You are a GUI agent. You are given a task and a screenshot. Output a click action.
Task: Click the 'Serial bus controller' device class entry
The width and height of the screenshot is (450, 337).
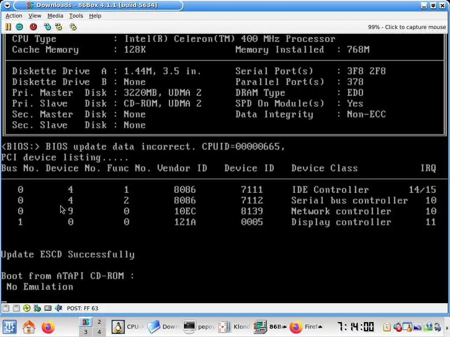click(349, 200)
